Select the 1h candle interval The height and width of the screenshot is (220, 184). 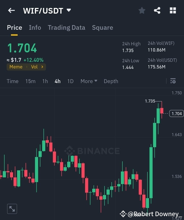coord(45,81)
